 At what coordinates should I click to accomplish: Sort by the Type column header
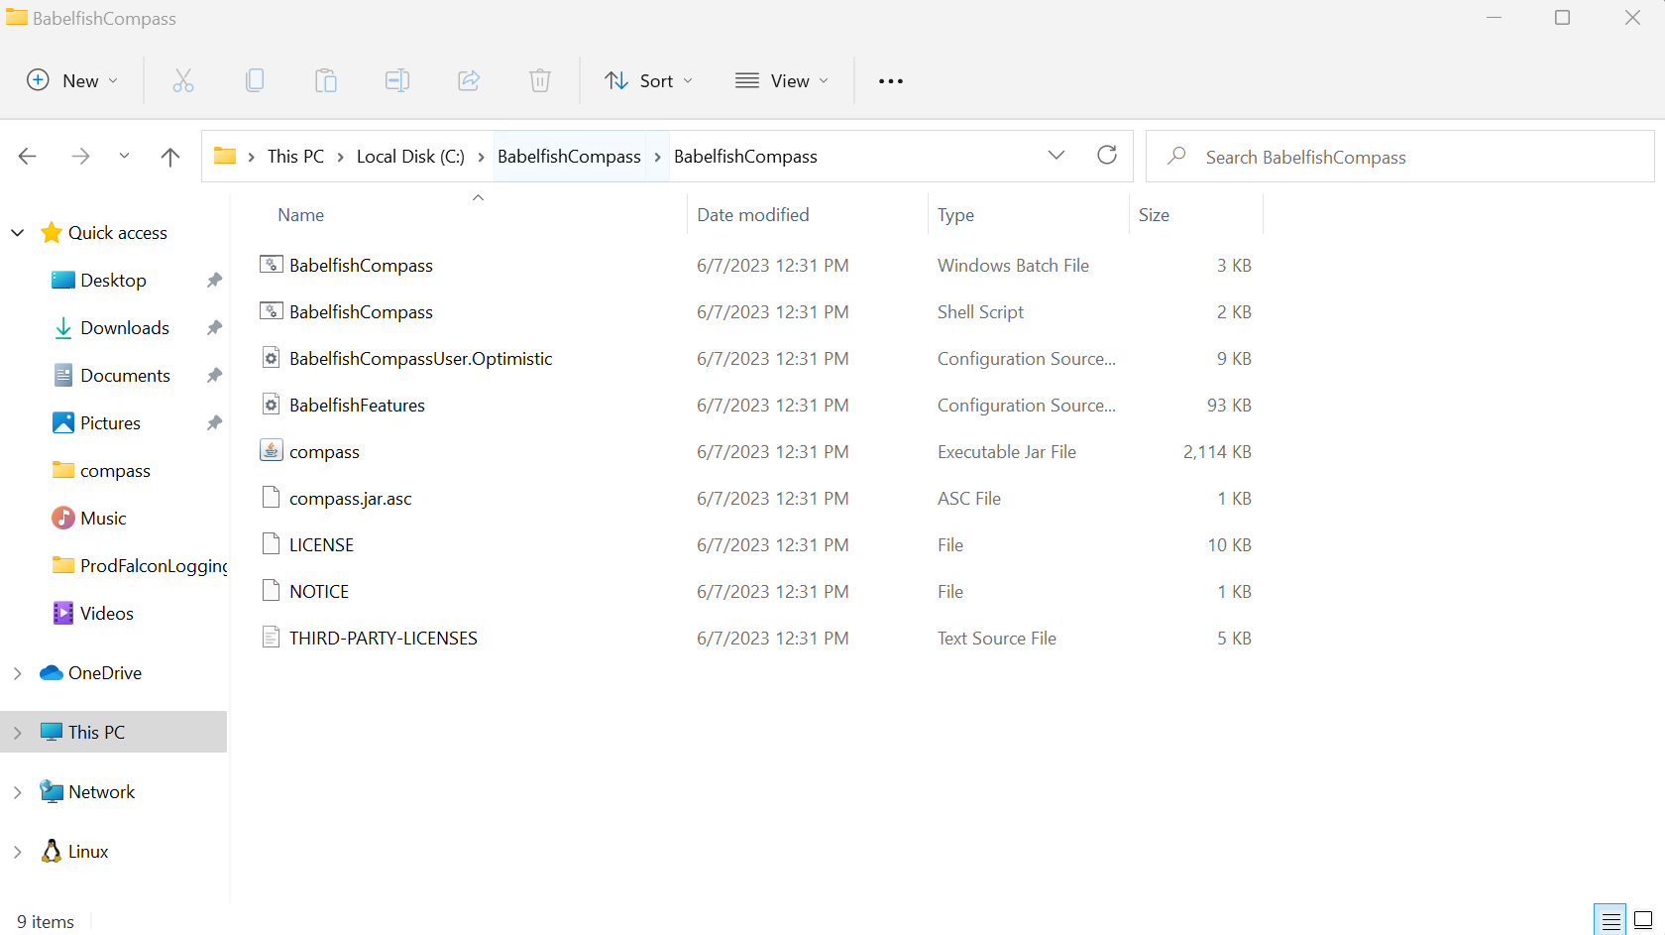(955, 215)
